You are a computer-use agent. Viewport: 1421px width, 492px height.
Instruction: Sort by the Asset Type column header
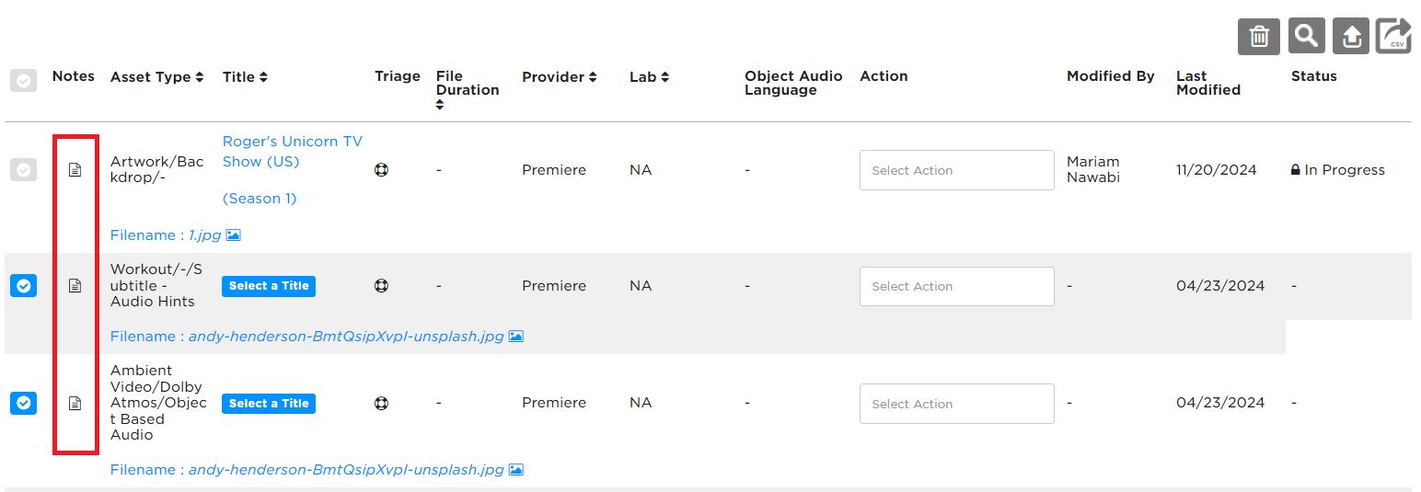(x=156, y=77)
